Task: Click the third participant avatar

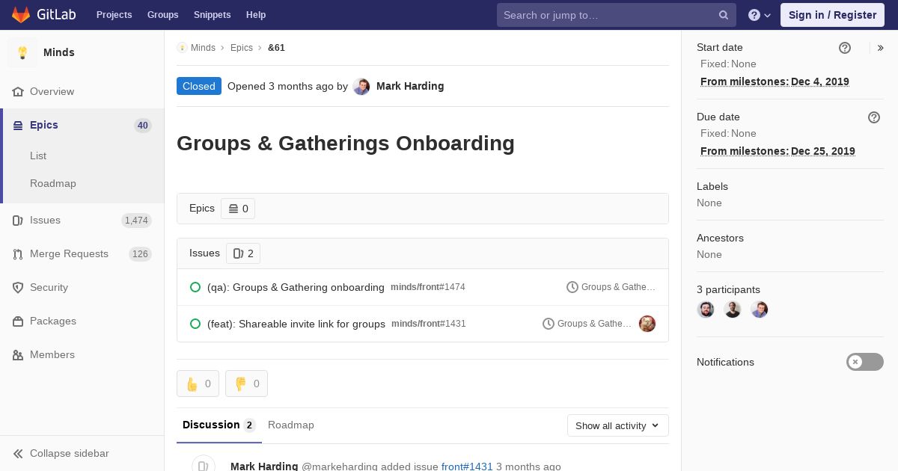Action: click(x=760, y=310)
